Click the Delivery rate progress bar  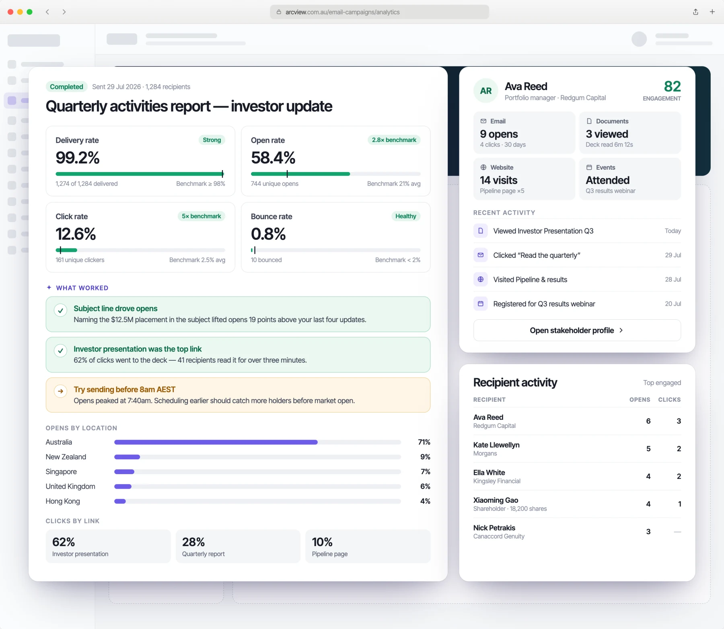pyautogui.click(x=140, y=174)
